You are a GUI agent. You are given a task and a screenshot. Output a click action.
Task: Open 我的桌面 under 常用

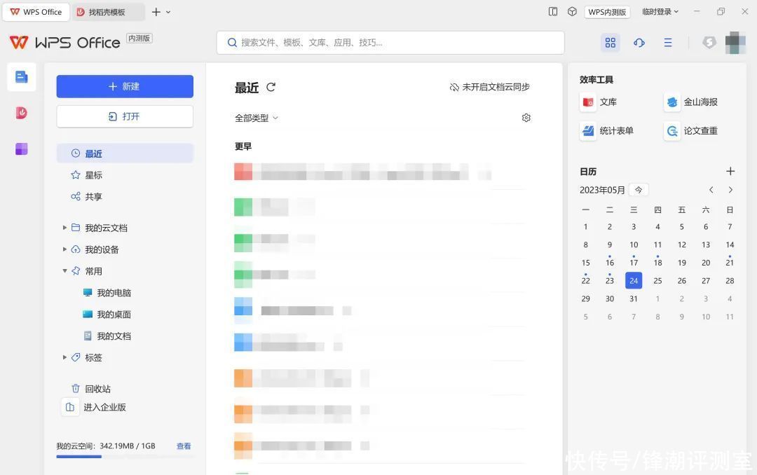(x=107, y=315)
